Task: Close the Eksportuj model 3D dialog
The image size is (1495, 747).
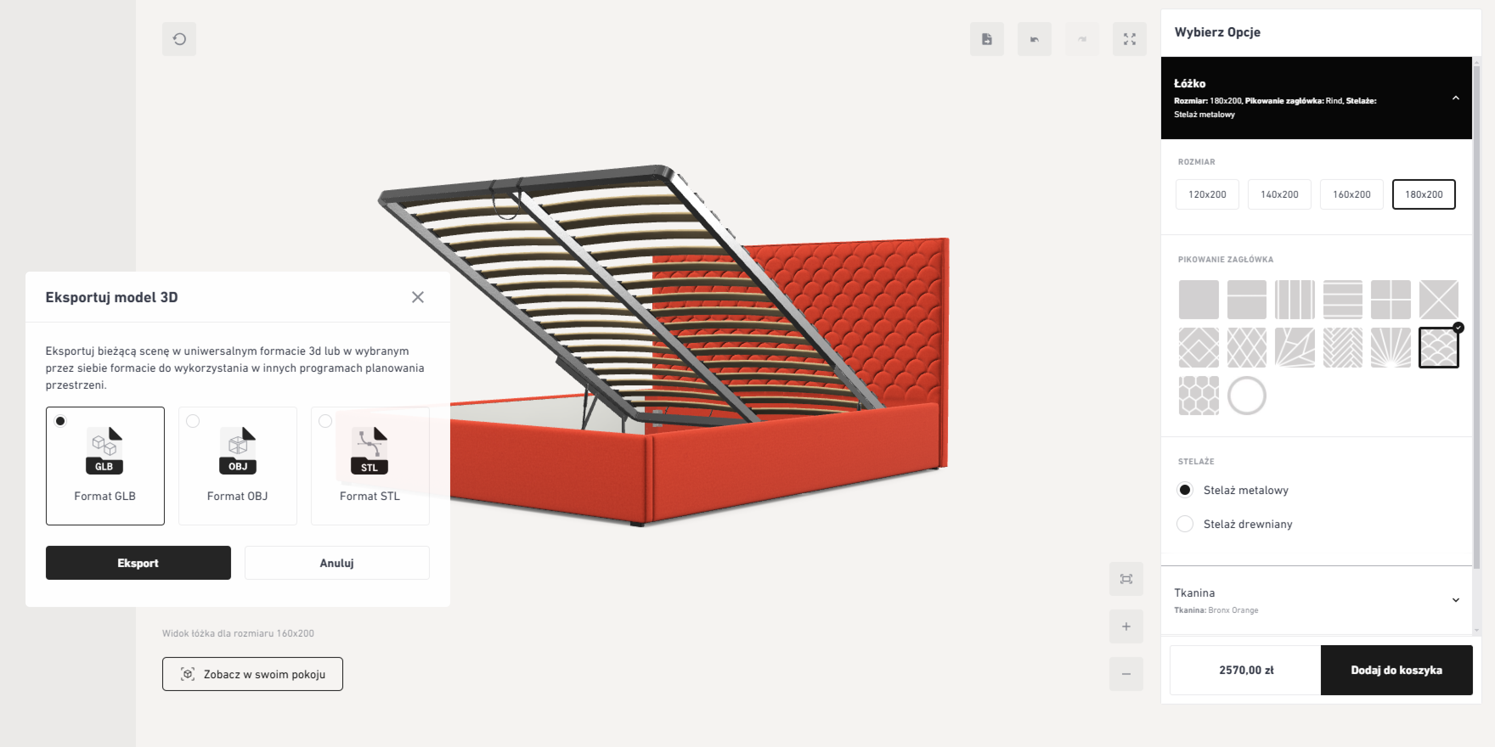Action: (x=418, y=297)
